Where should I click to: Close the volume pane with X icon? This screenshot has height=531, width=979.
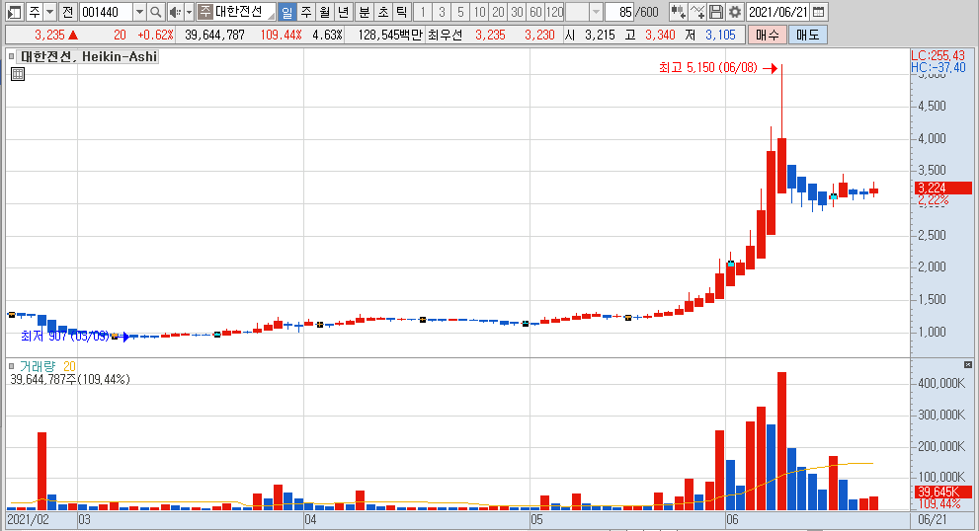point(968,364)
